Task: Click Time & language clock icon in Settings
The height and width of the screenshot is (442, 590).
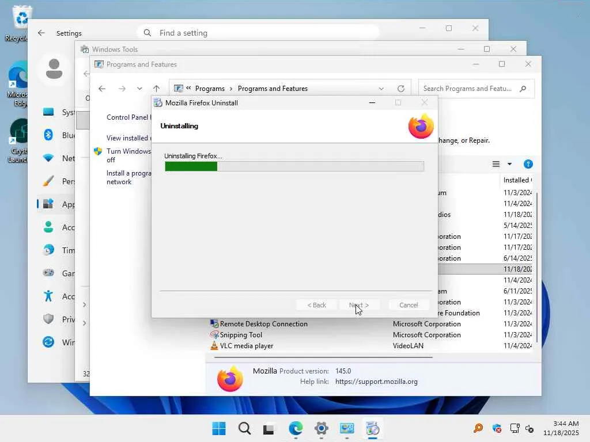Action: [x=48, y=250]
